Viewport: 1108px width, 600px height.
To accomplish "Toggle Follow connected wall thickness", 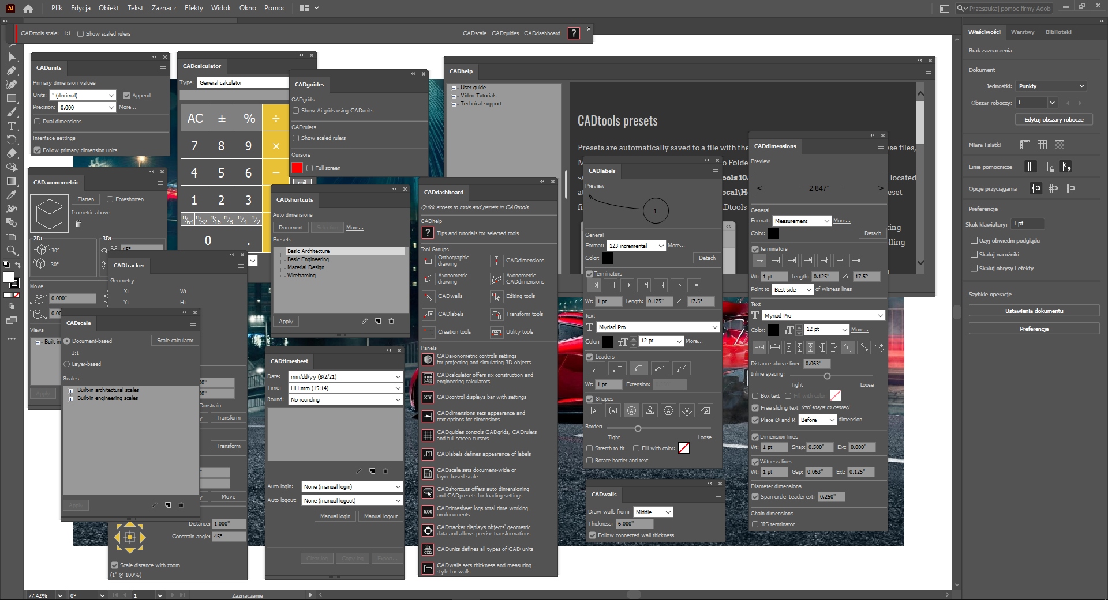I will tap(592, 535).
